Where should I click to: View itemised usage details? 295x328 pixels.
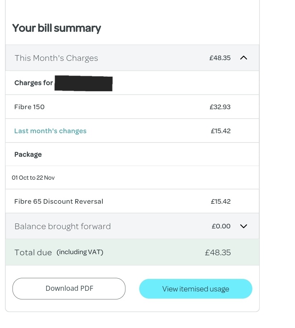[x=195, y=289]
